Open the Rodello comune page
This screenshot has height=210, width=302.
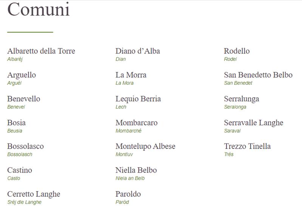coord(237,51)
